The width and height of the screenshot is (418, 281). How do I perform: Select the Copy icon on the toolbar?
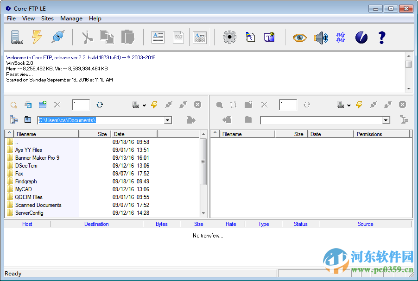[106, 37]
